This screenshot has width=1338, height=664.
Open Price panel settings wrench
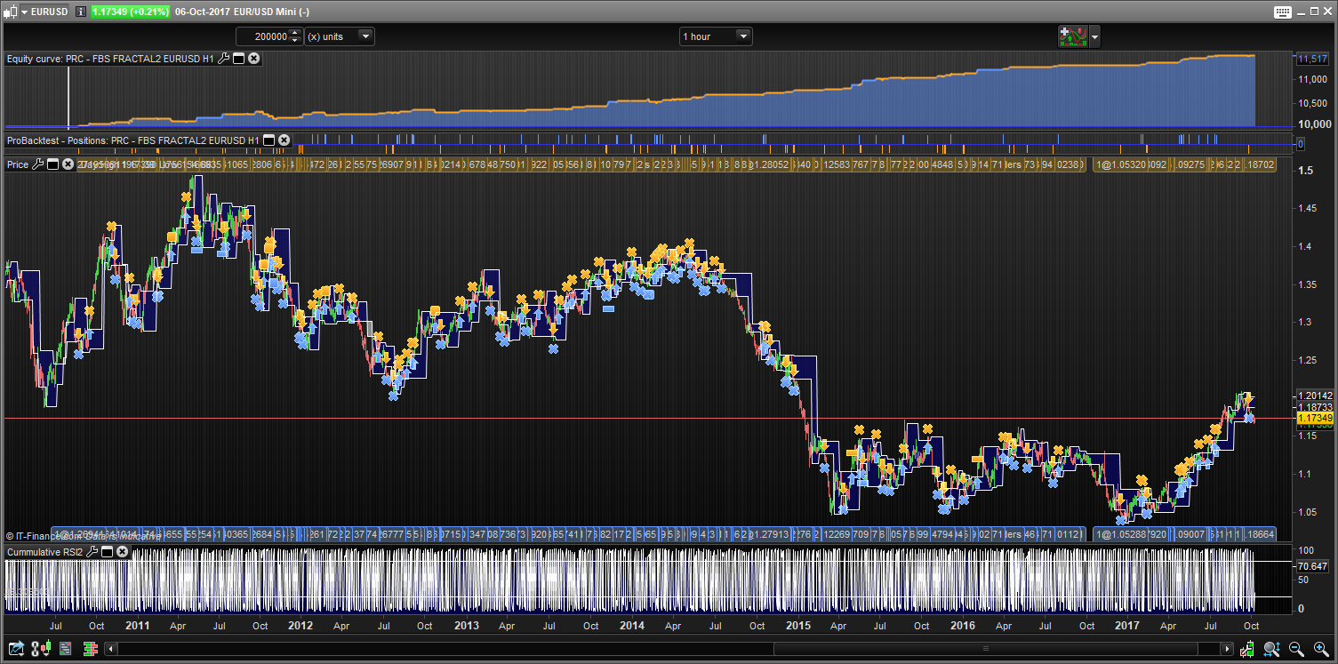point(37,164)
